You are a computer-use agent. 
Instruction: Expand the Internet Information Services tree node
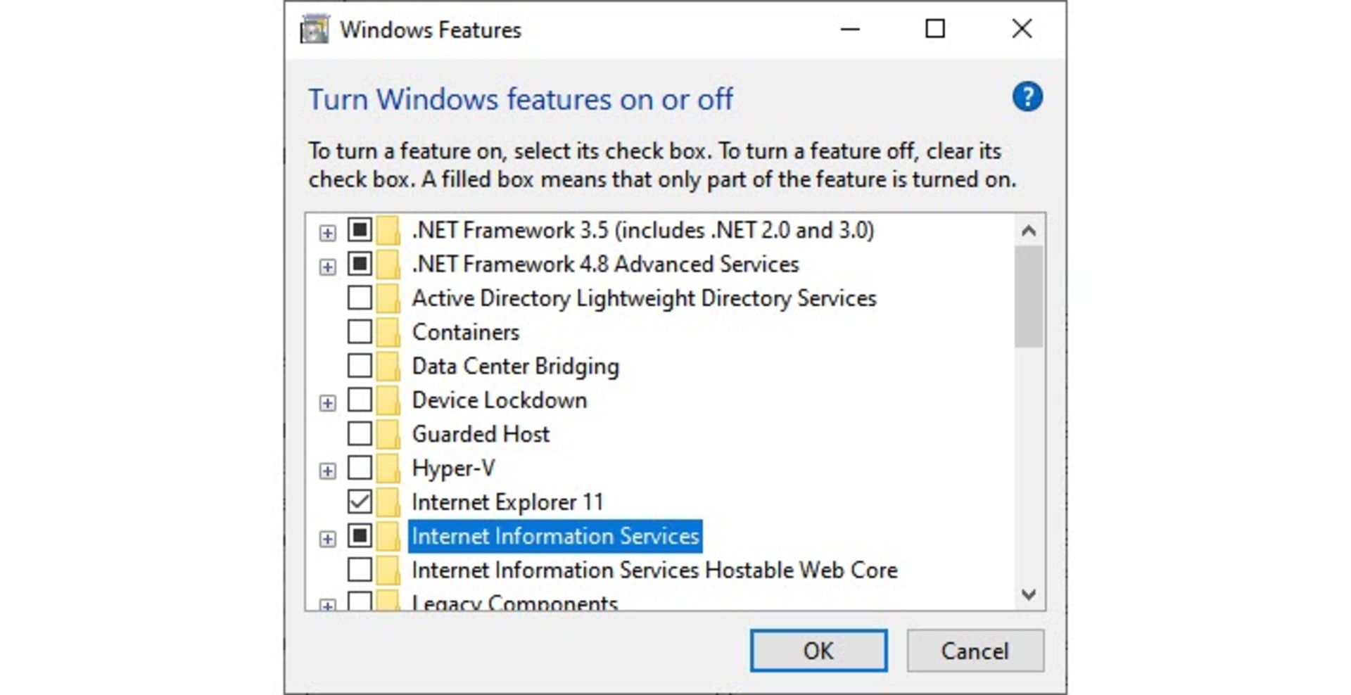click(327, 539)
